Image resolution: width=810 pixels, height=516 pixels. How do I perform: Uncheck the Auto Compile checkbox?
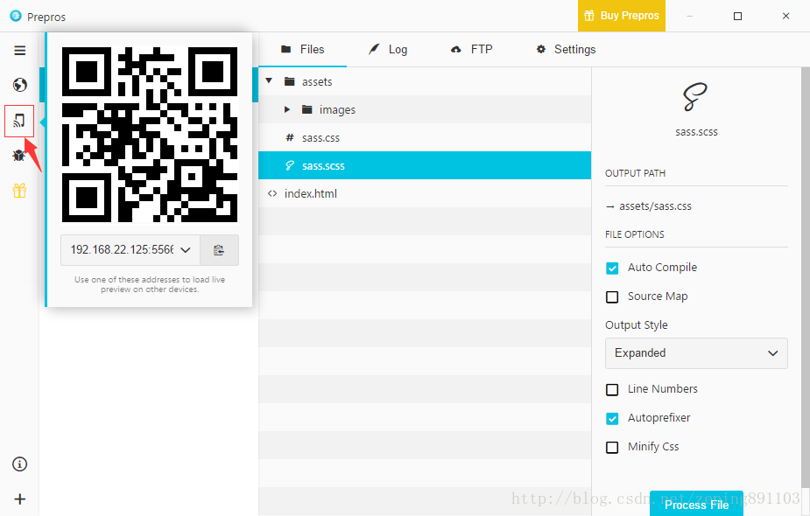(x=612, y=268)
